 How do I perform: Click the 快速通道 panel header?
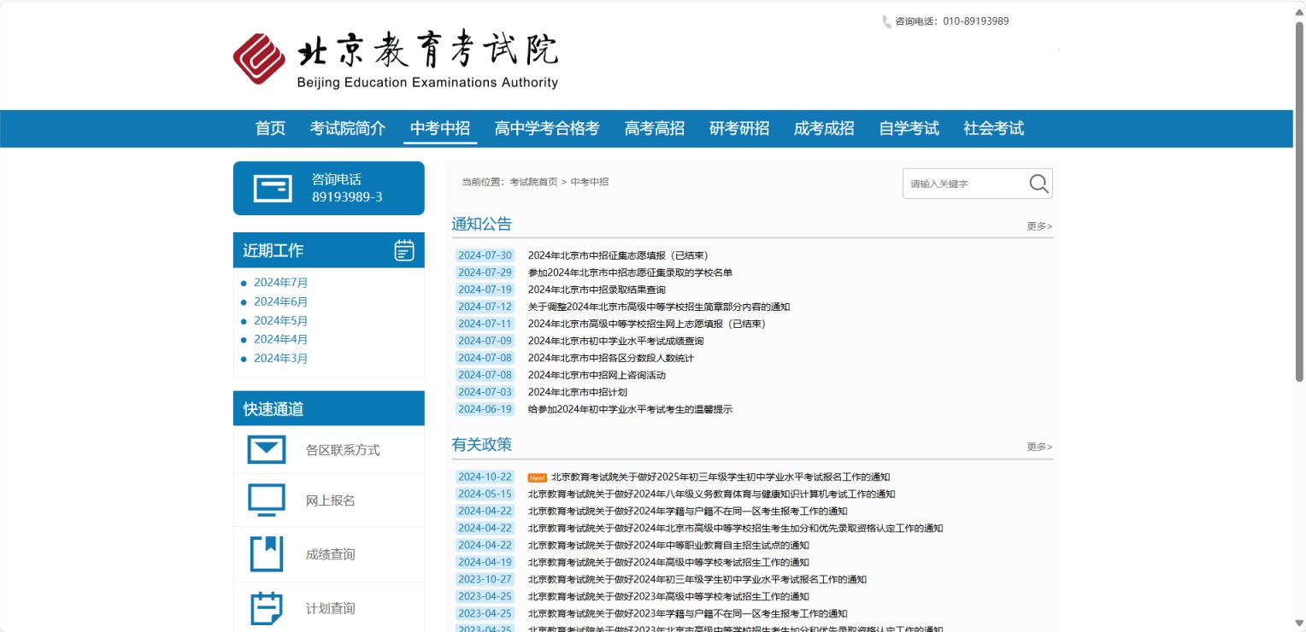point(329,408)
